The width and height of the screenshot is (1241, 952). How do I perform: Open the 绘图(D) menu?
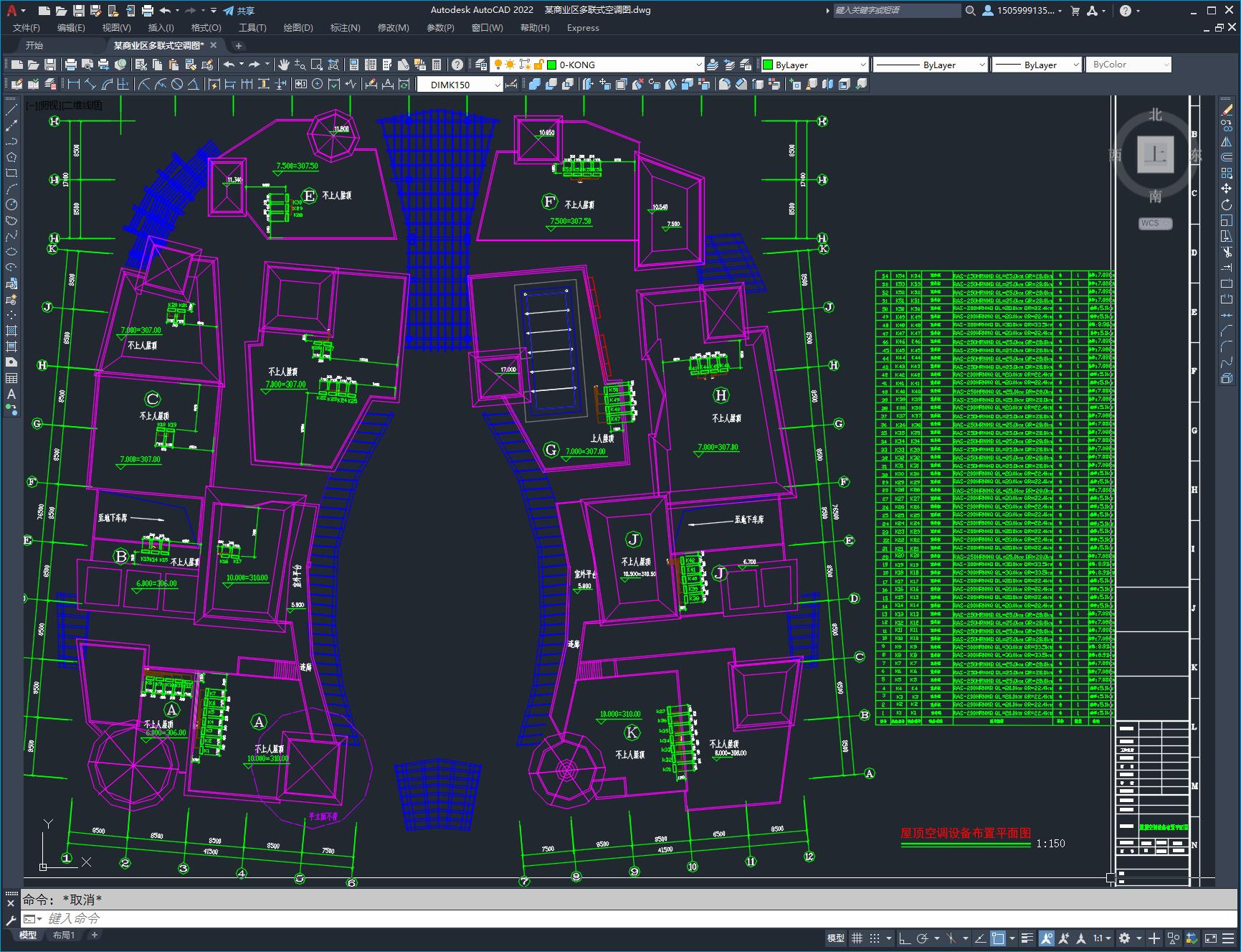point(298,27)
